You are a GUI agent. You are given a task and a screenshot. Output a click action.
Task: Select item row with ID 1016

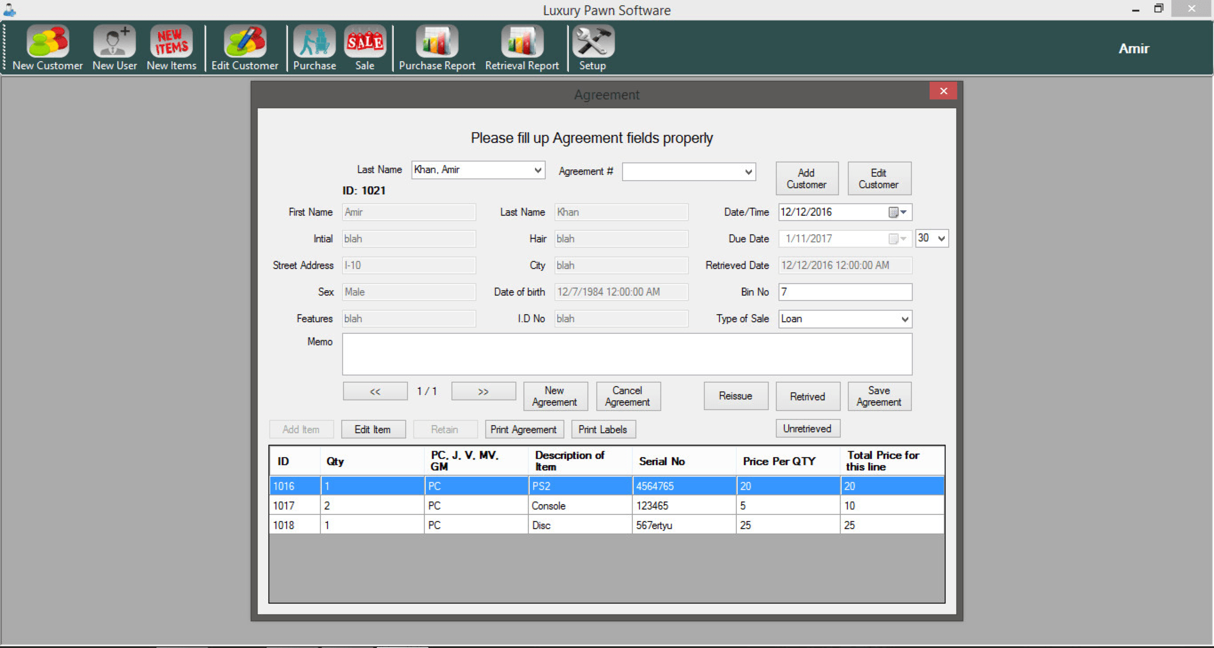[x=607, y=486]
